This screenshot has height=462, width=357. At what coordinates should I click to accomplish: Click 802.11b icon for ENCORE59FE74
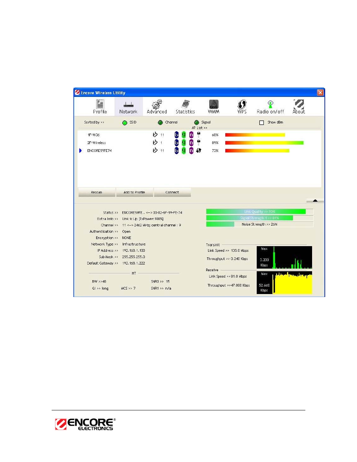tap(177, 150)
